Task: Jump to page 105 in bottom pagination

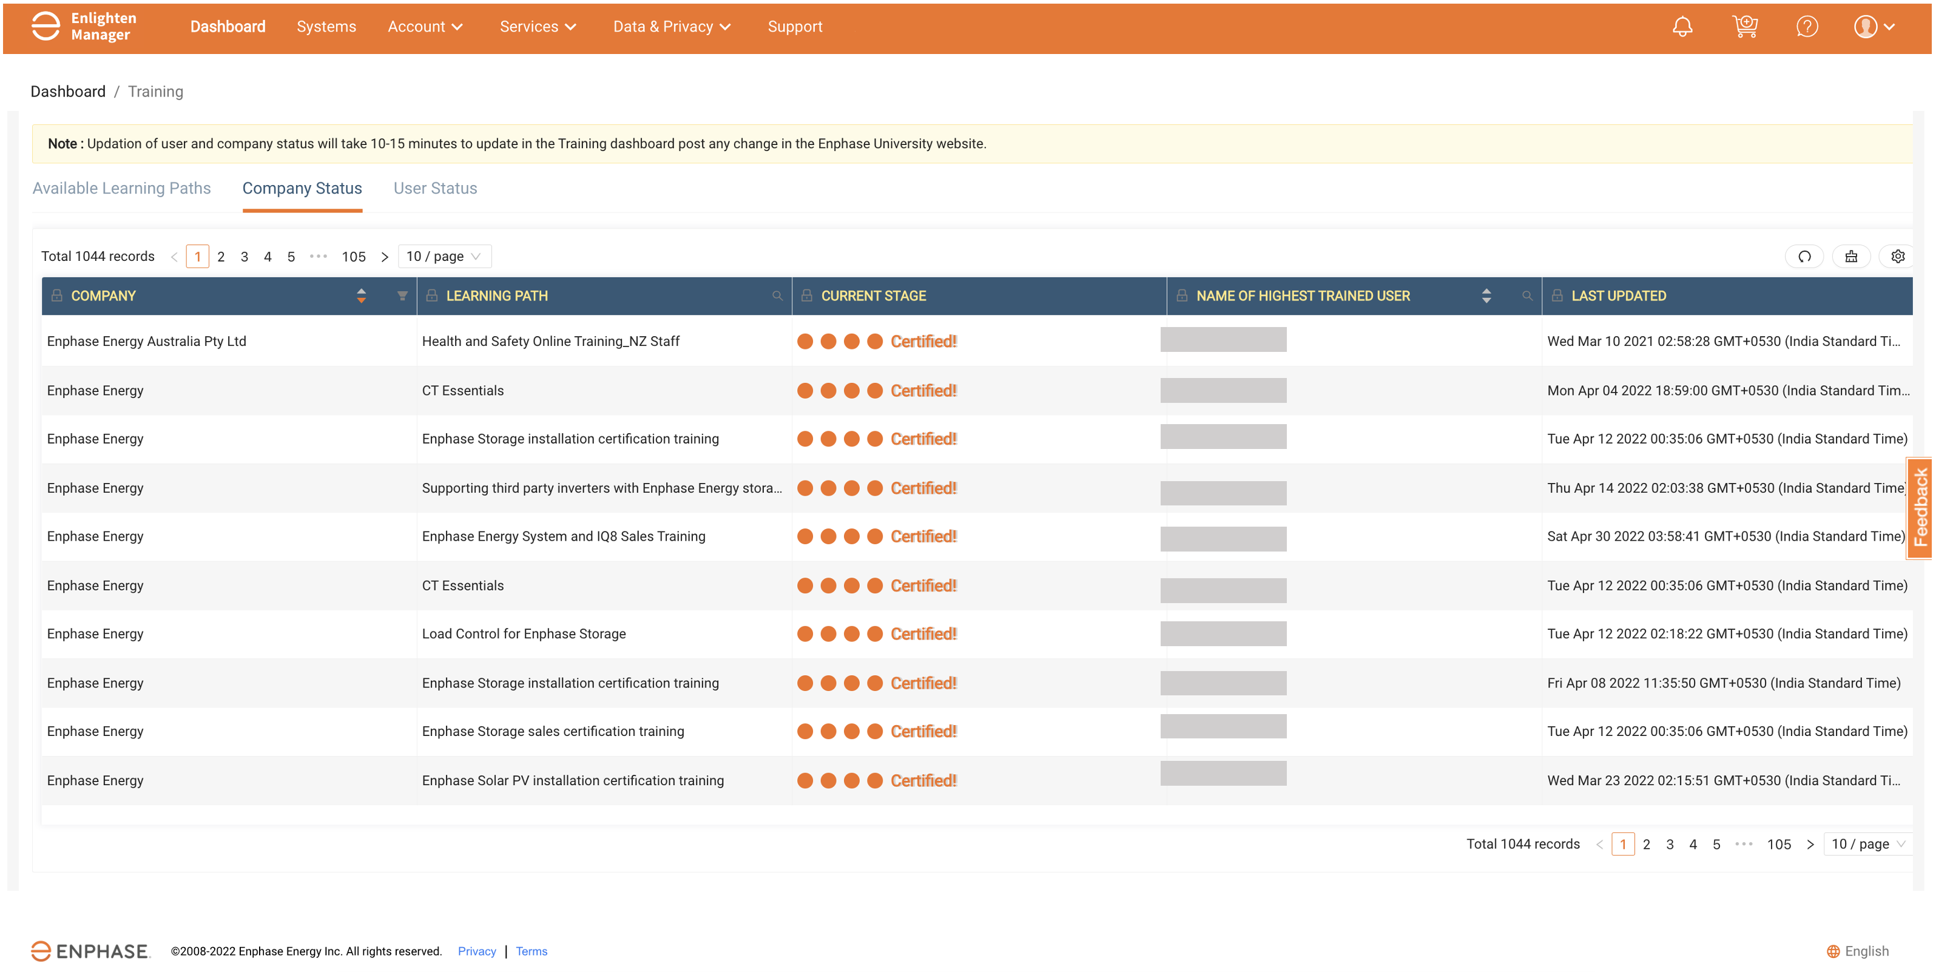Action: click(x=1778, y=845)
